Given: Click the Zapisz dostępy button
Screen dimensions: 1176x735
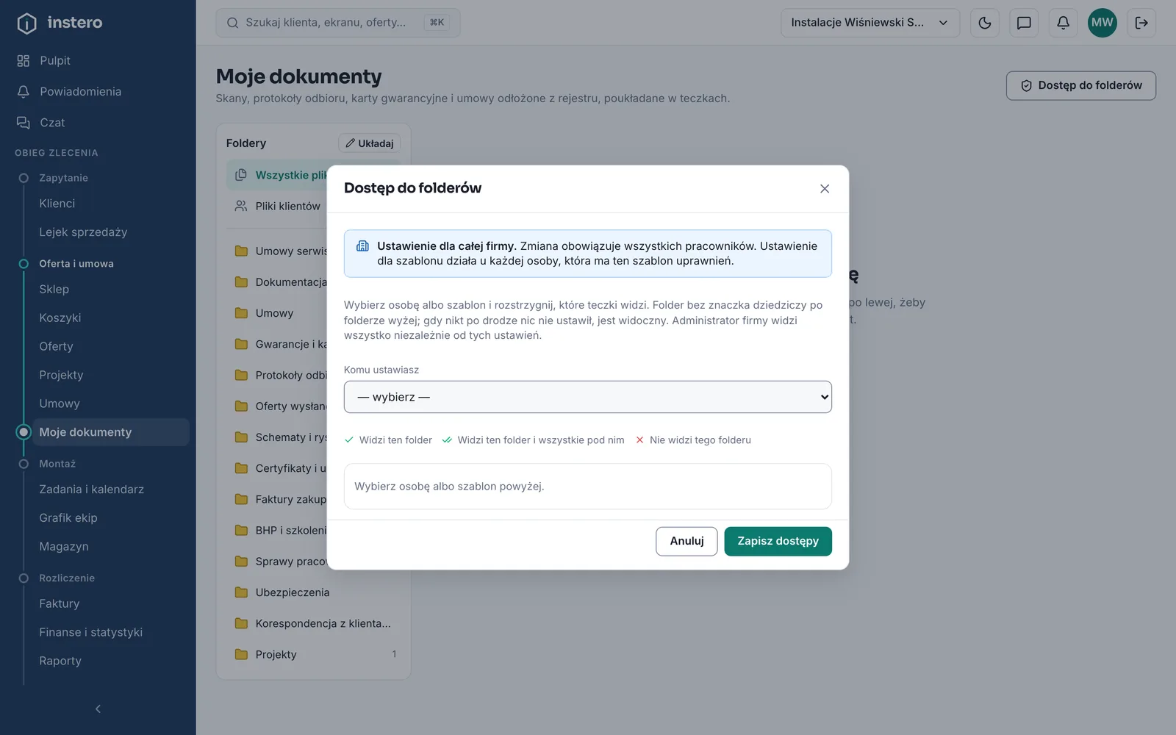Looking at the screenshot, I should tap(778, 541).
